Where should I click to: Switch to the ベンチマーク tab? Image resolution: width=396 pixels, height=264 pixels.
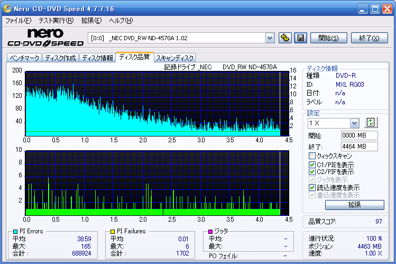24,58
